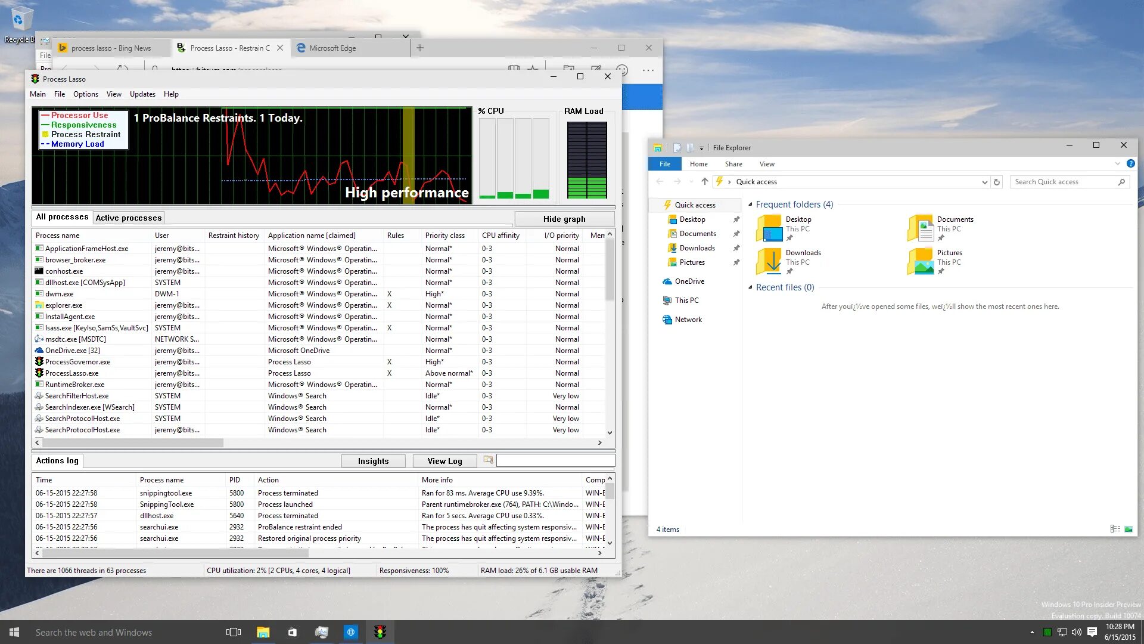Click the View Log button in Actions log
This screenshot has height=644, width=1144.
point(444,461)
